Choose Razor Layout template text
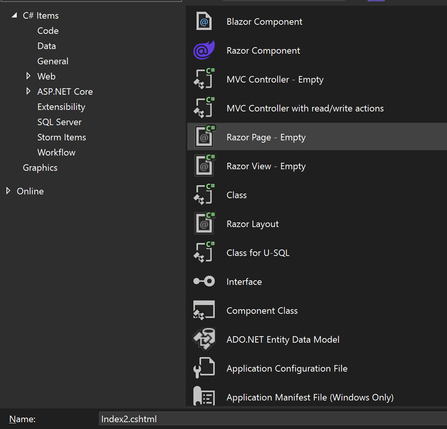Image resolution: width=447 pixels, height=429 pixels. click(252, 224)
